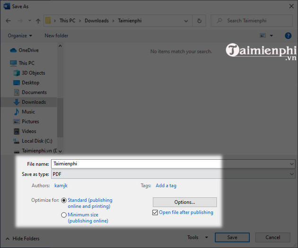Click the File name field containing Taimienphi
Screen dimensions: 298x248
pyautogui.click(x=173, y=164)
